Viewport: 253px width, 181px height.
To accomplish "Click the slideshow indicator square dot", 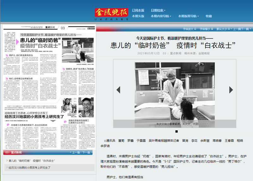I will pos(176,131).
